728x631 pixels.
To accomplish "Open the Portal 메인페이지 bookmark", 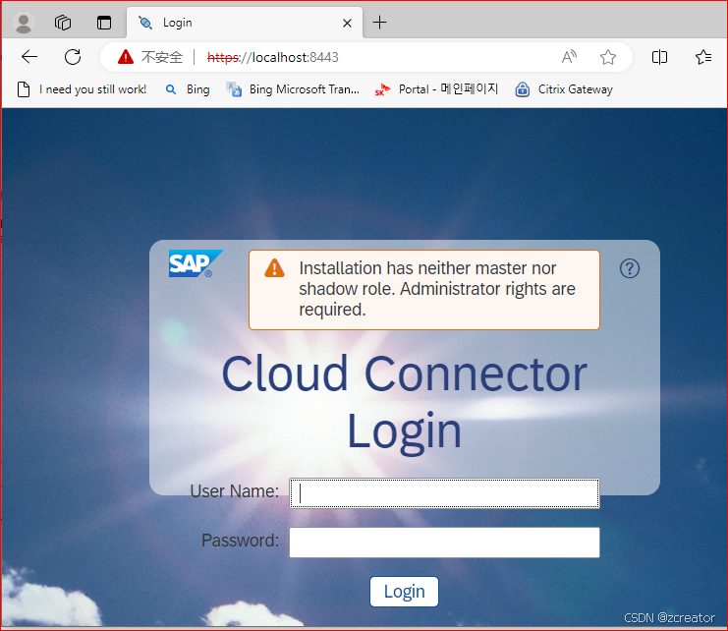I will [x=436, y=89].
